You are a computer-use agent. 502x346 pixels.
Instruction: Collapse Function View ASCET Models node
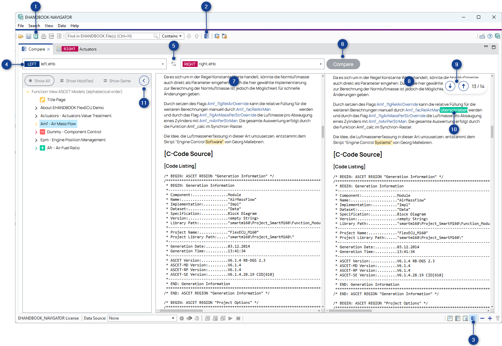[28, 92]
